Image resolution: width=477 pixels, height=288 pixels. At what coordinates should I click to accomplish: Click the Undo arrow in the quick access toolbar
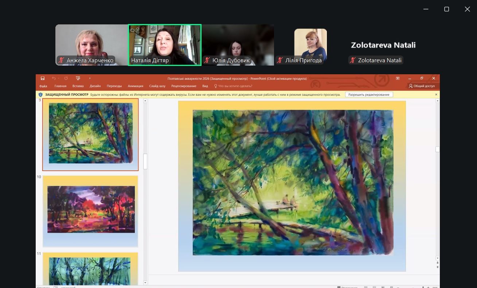point(54,78)
